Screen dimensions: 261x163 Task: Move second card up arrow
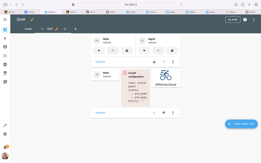(x=164, y=113)
